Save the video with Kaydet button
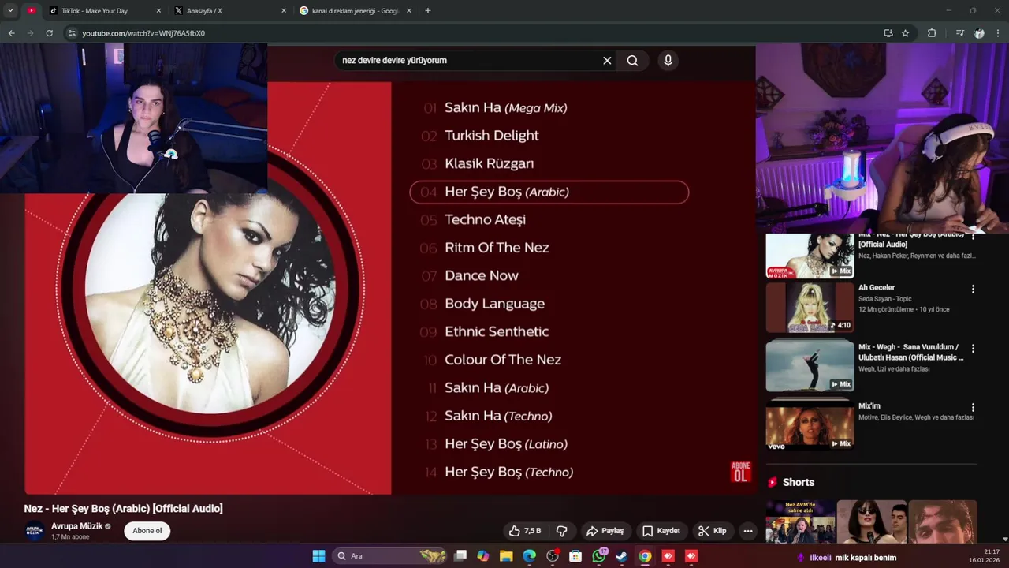This screenshot has width=1009, height=568. point(661,531)
